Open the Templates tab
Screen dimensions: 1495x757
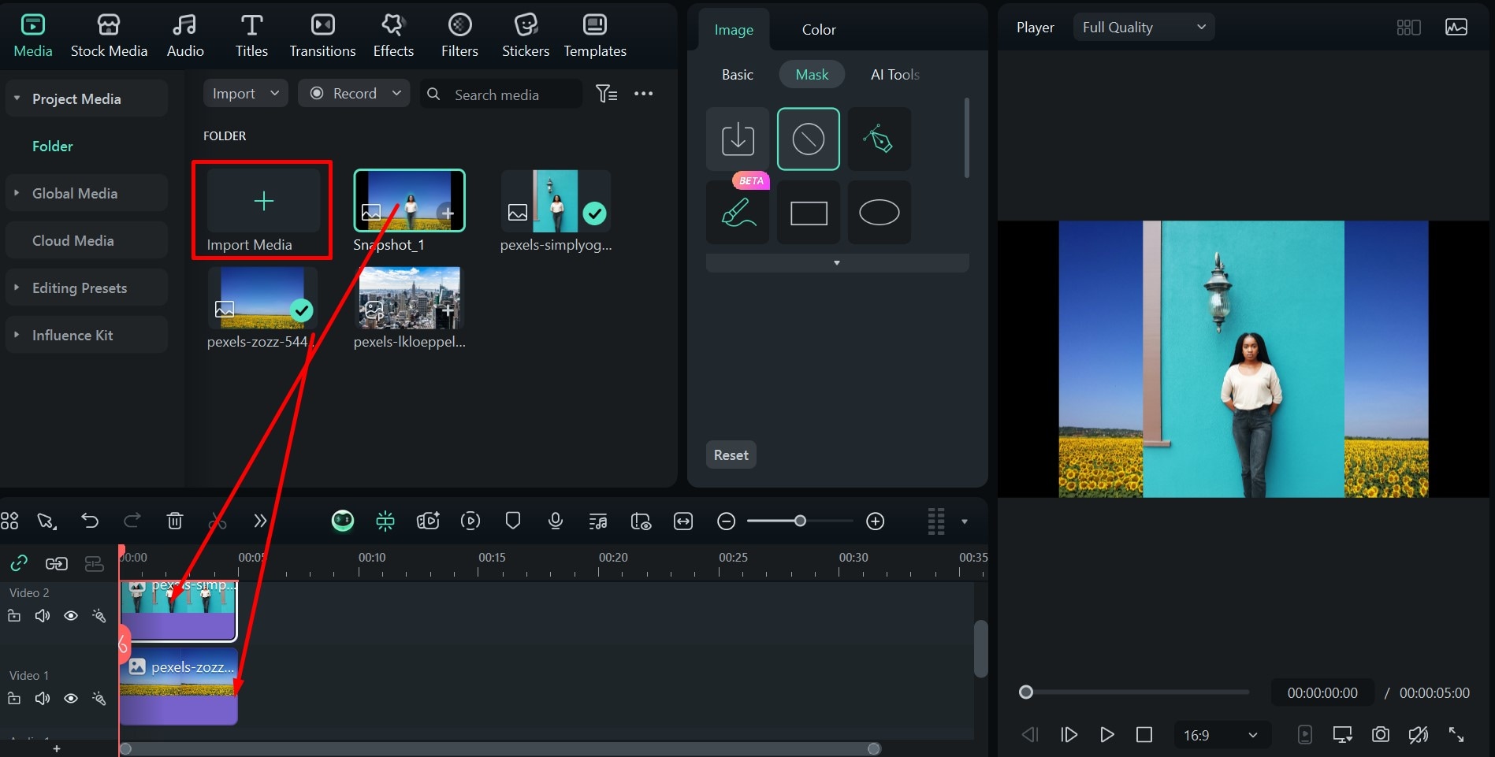point(595,36)
